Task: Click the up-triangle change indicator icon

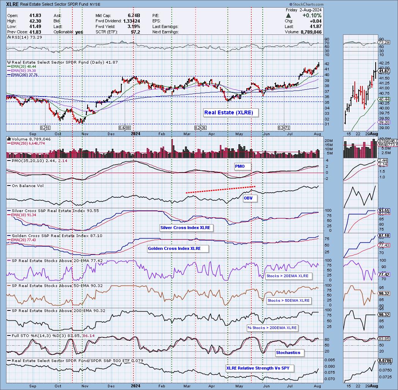Action: click(x=288, y=16)
